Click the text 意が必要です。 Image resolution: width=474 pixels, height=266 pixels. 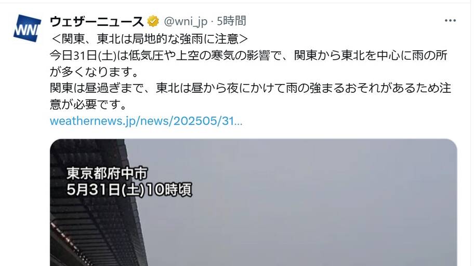pyautogui.click(x=88, y=104)
